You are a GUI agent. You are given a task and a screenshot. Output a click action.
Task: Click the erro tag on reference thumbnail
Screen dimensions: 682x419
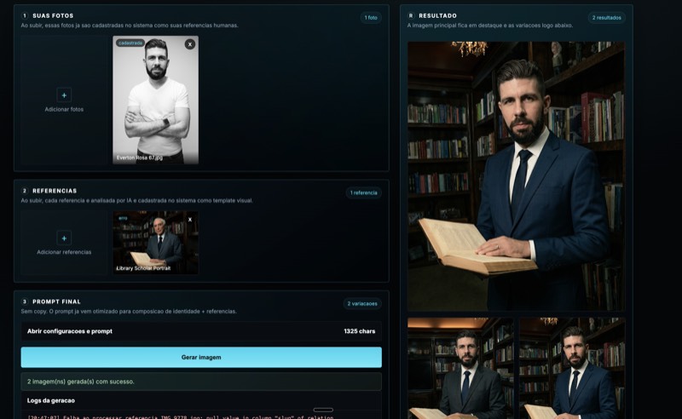click(x=123, y=218)
